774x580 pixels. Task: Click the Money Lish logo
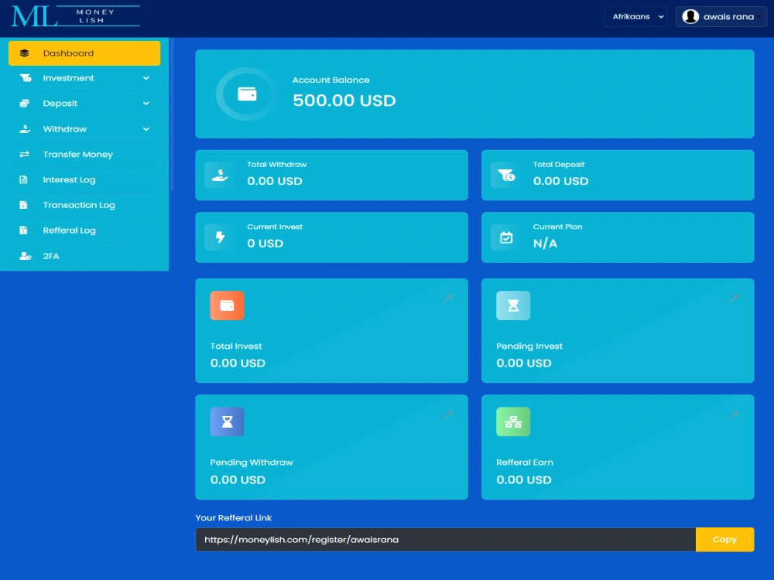coord(76,16)
